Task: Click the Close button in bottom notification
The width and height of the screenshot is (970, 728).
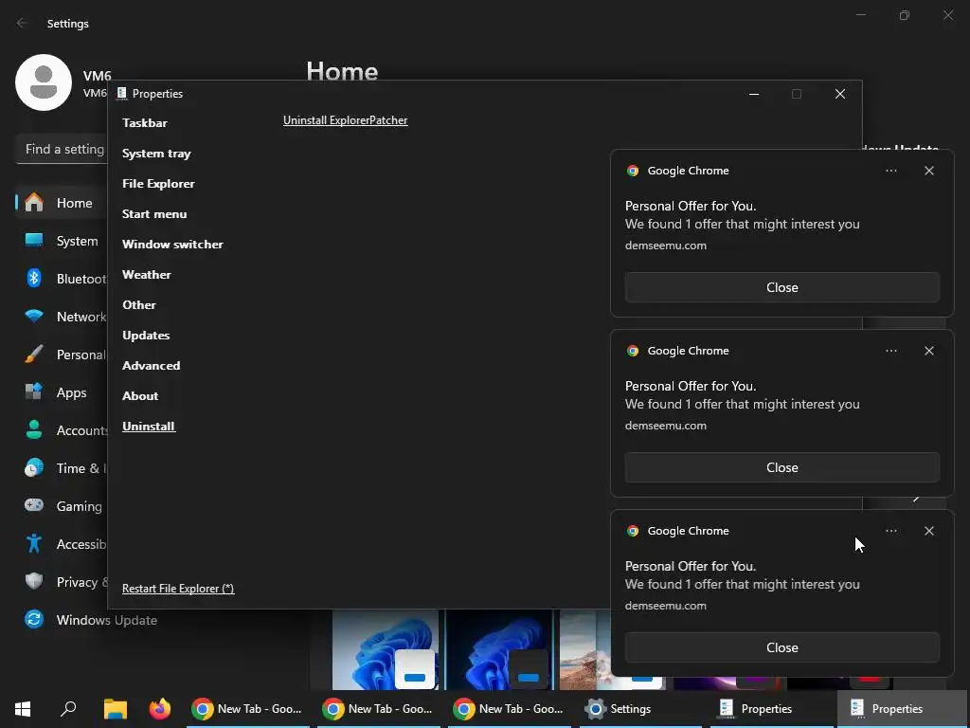Action: click(781, 647)
